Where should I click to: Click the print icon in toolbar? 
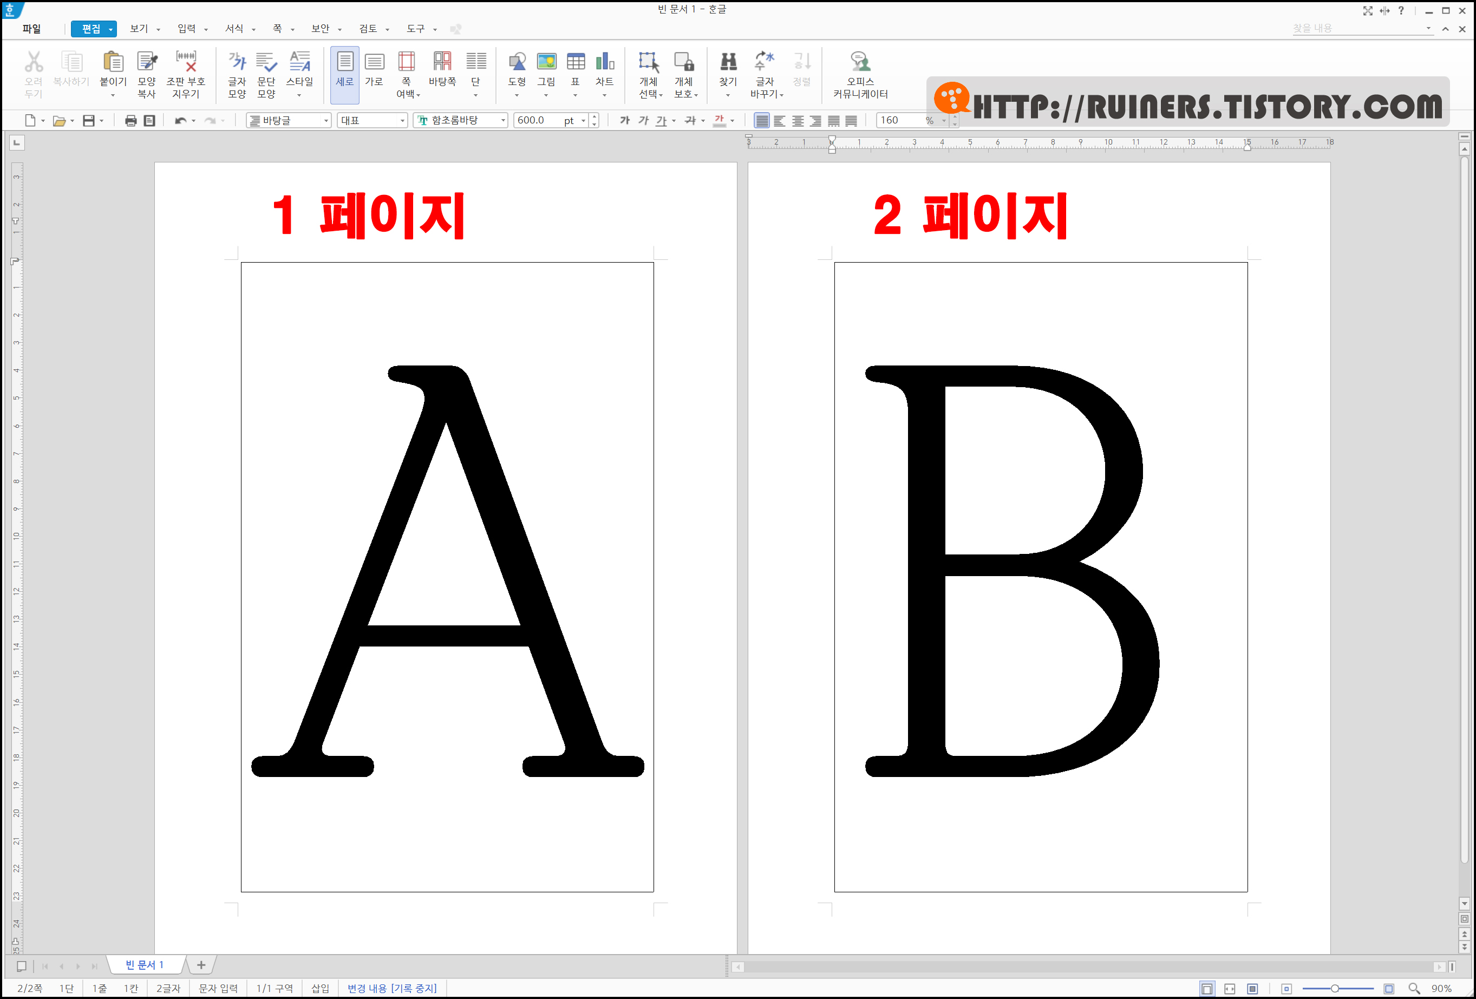[131, 121]
